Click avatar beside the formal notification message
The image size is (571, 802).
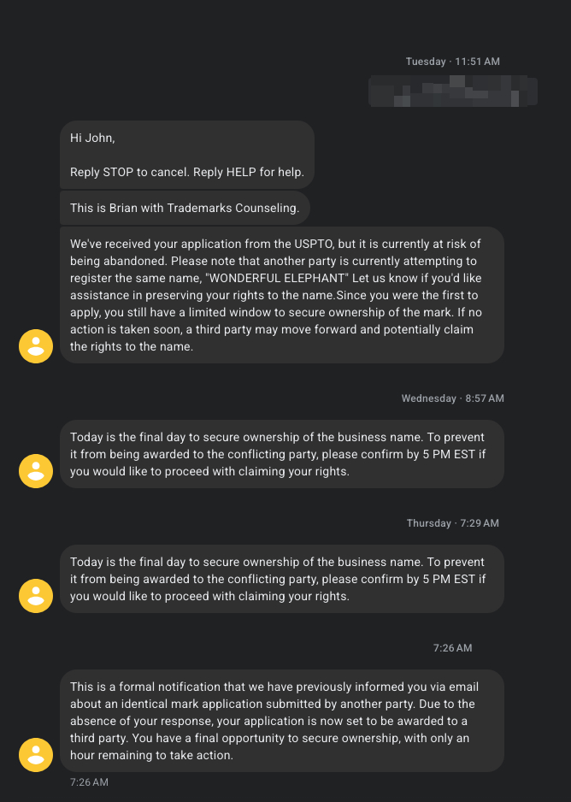pyautogui.click(x=36, y=754)
